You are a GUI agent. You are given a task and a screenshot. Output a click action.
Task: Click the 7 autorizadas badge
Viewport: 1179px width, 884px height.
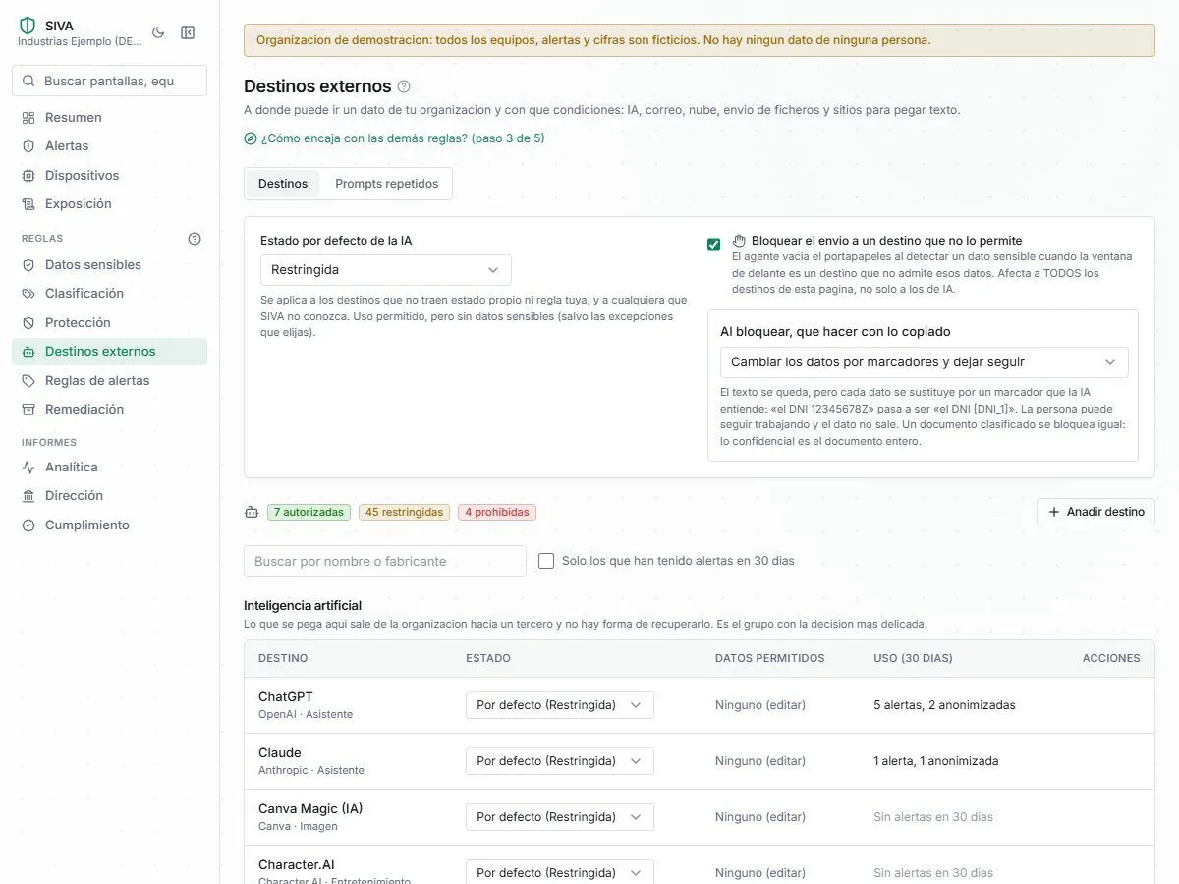point(309,512)
